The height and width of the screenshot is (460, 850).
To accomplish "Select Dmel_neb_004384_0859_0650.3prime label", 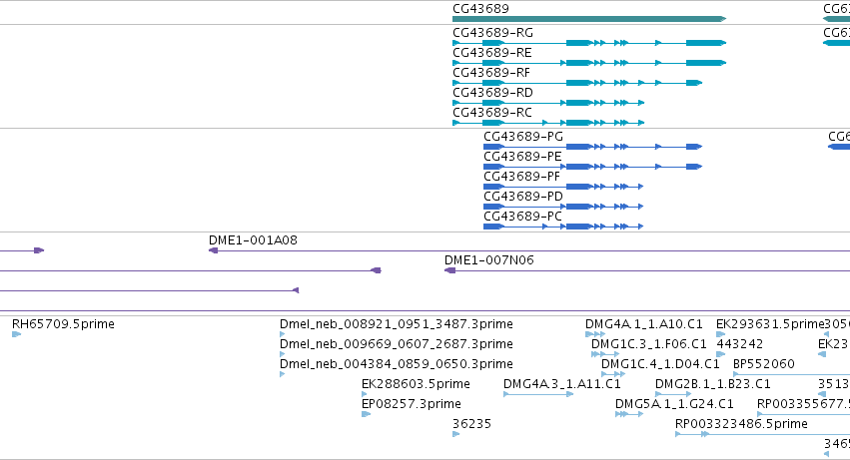I will point(397,364).
